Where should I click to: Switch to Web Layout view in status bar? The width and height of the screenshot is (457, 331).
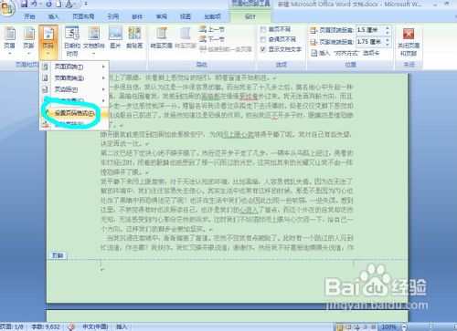tap(356, 327)
